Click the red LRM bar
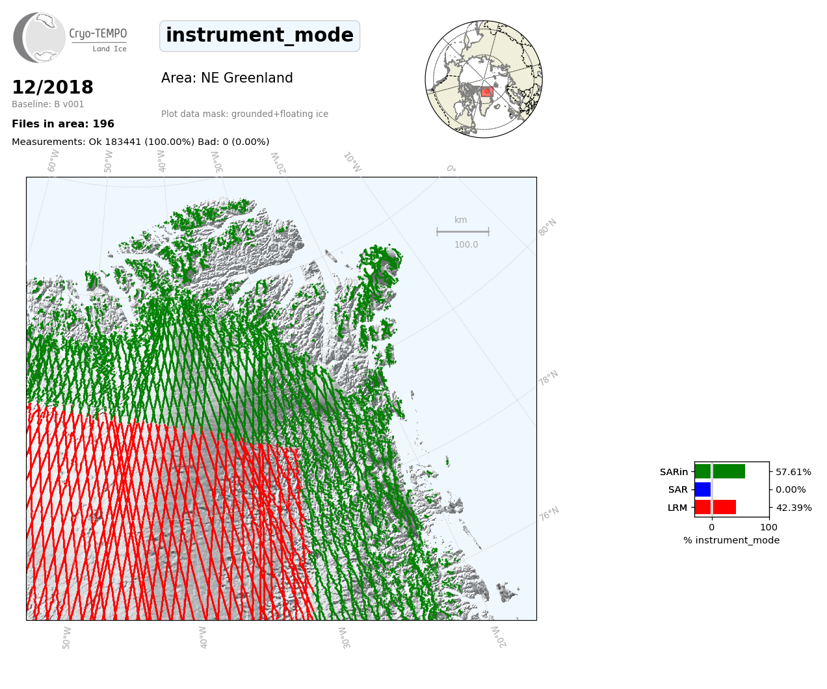The image size is (827, 689). [715, 508]
